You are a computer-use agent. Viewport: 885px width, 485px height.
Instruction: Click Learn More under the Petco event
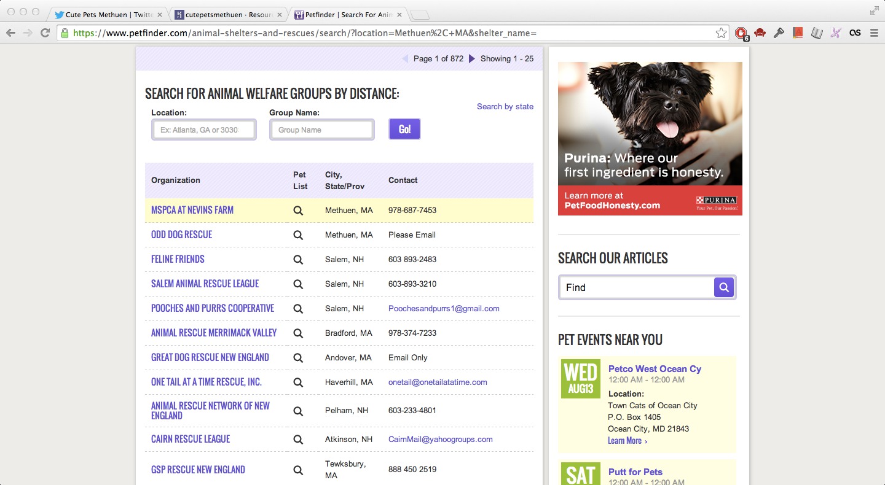pyautogui.click(x=627, y=441)
